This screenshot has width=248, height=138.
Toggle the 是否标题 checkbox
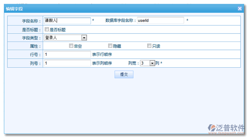point(47,30)
